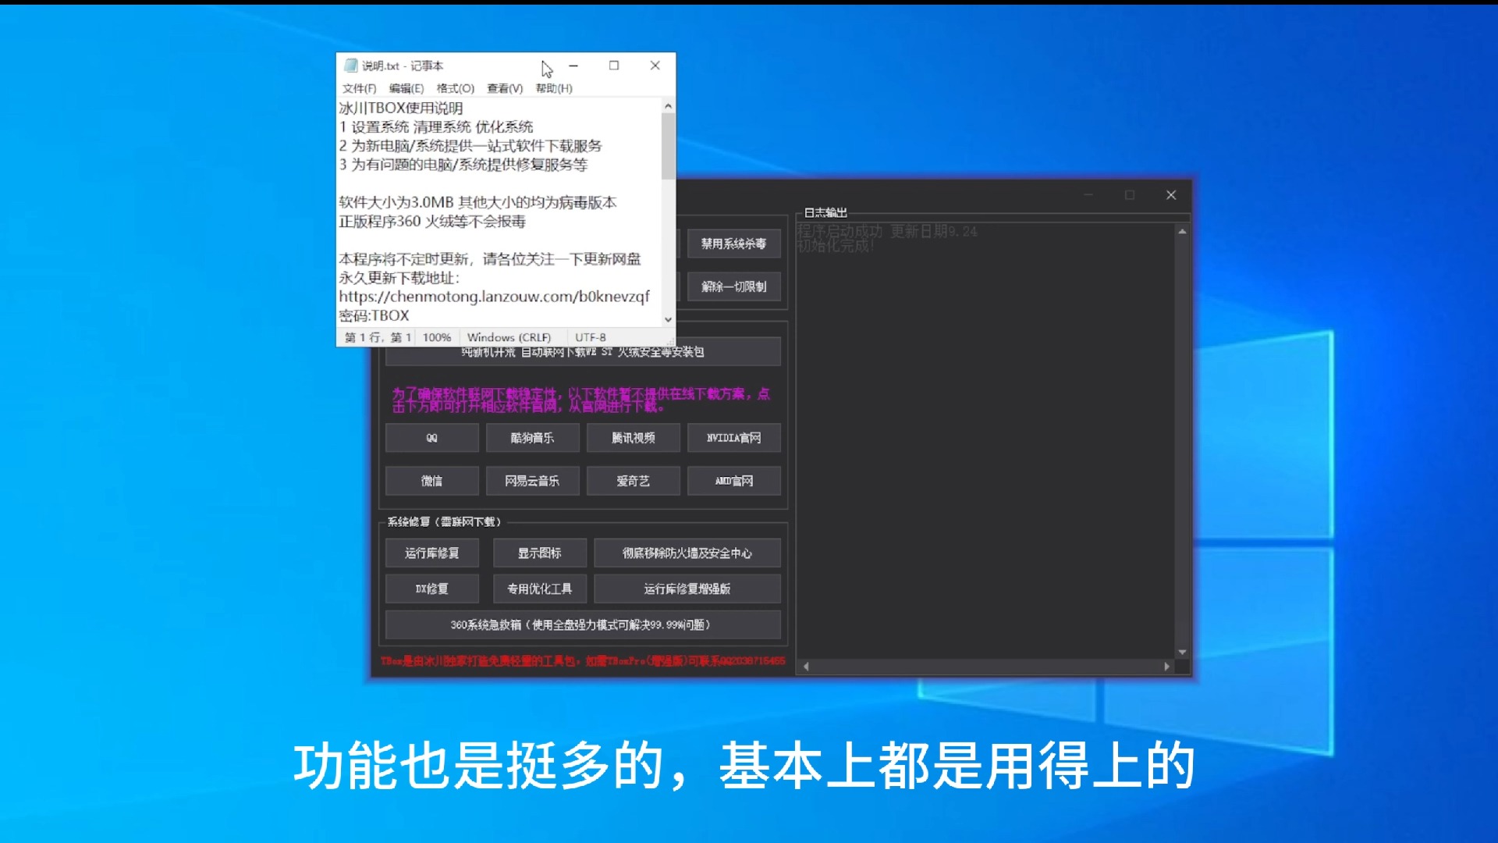This screenshot has width=1498, height=843.
Task: Click UTF-8 encoding in Notepad status bar
Action: [591, 337]
